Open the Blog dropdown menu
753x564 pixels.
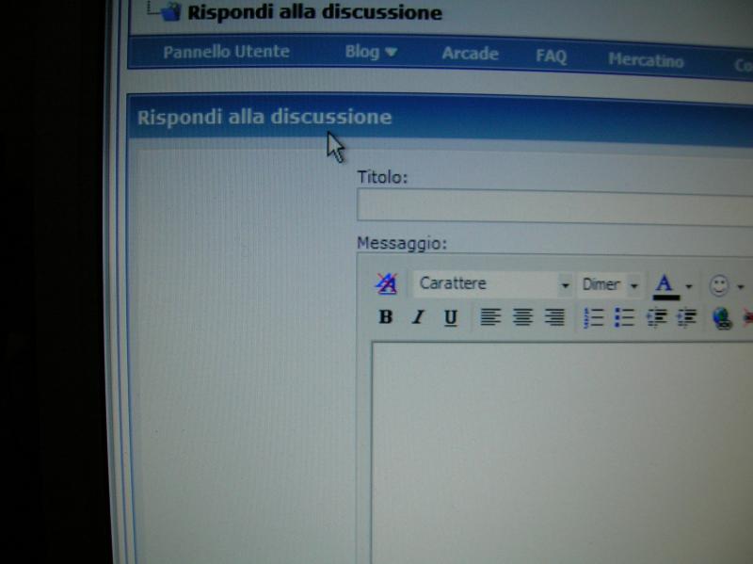point(371,52)
